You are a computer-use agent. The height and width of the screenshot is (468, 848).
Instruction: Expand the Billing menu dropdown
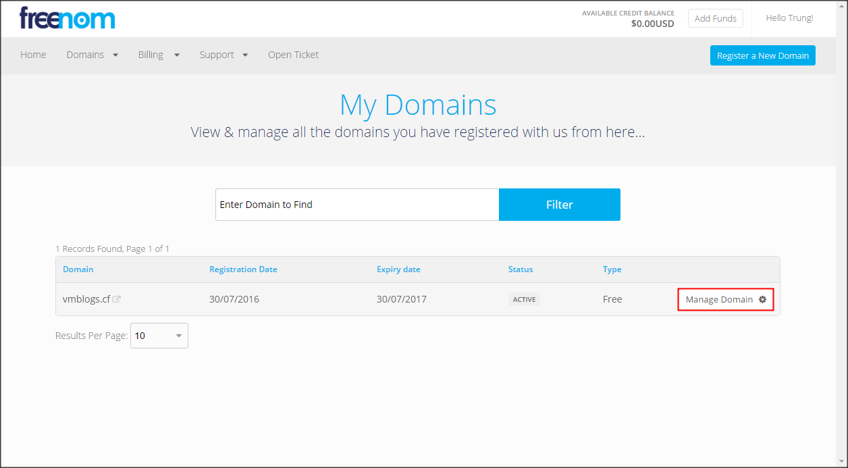click(159, 55)
